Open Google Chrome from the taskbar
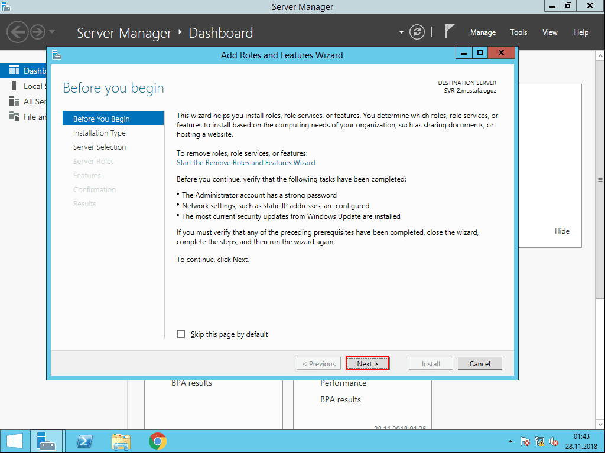Screen dimensions: 605x453 point(158,441)
